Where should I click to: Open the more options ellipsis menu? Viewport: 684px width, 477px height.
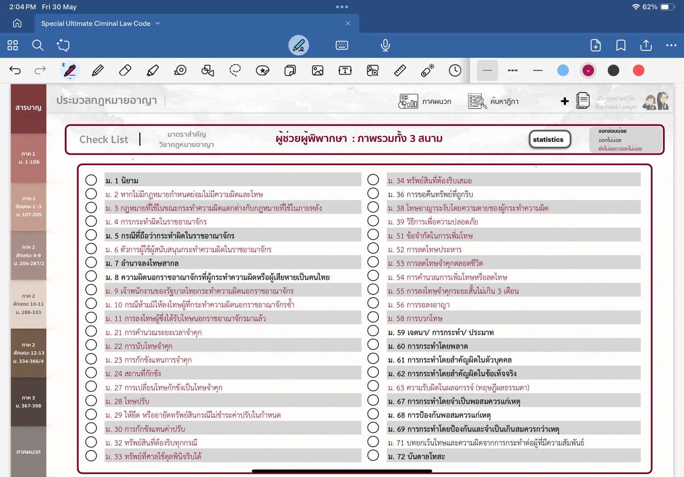671,45
